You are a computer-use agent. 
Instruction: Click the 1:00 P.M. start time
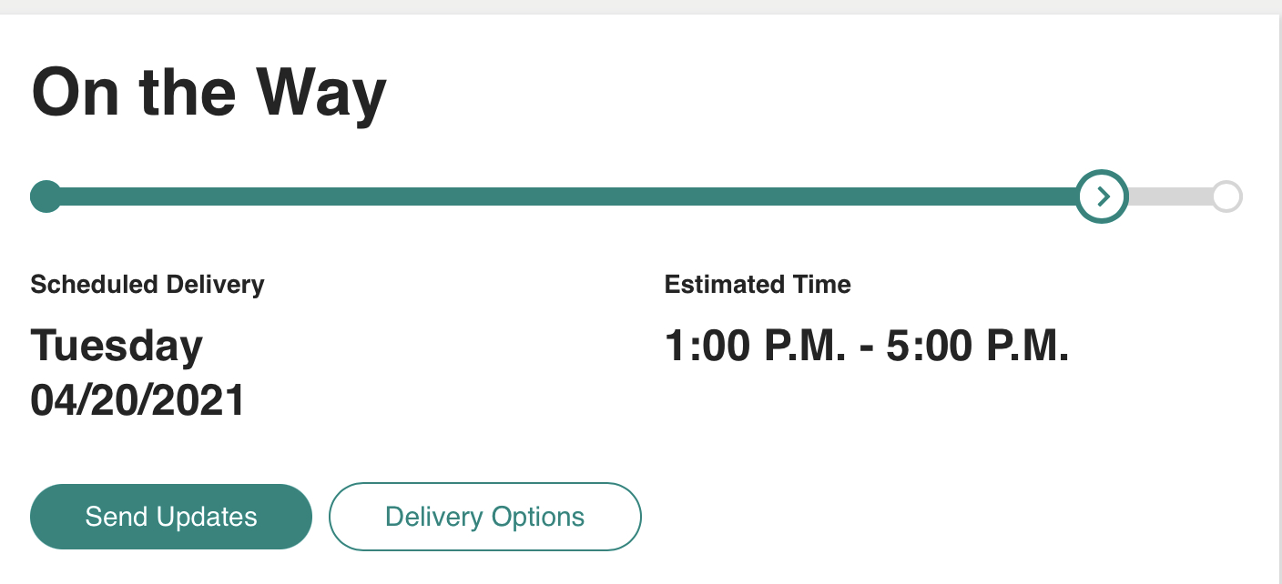coord(756,347)
